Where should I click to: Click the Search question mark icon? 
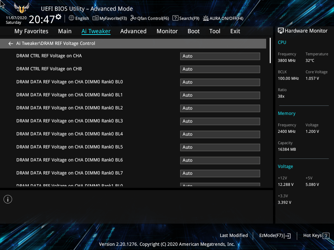pos(175,18)
